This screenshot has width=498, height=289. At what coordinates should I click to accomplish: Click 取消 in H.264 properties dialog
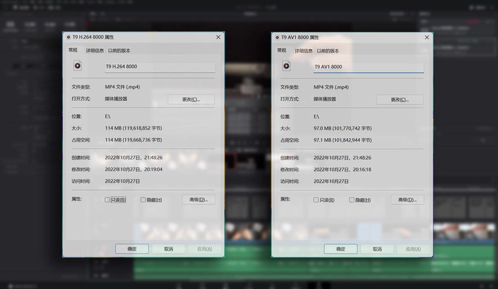click(169, 249)
